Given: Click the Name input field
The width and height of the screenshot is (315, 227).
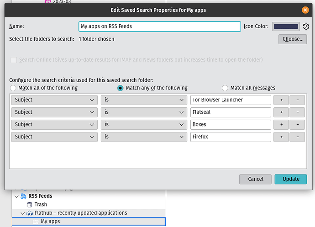Looking at the screenshot, I should (x=160, y=26).
